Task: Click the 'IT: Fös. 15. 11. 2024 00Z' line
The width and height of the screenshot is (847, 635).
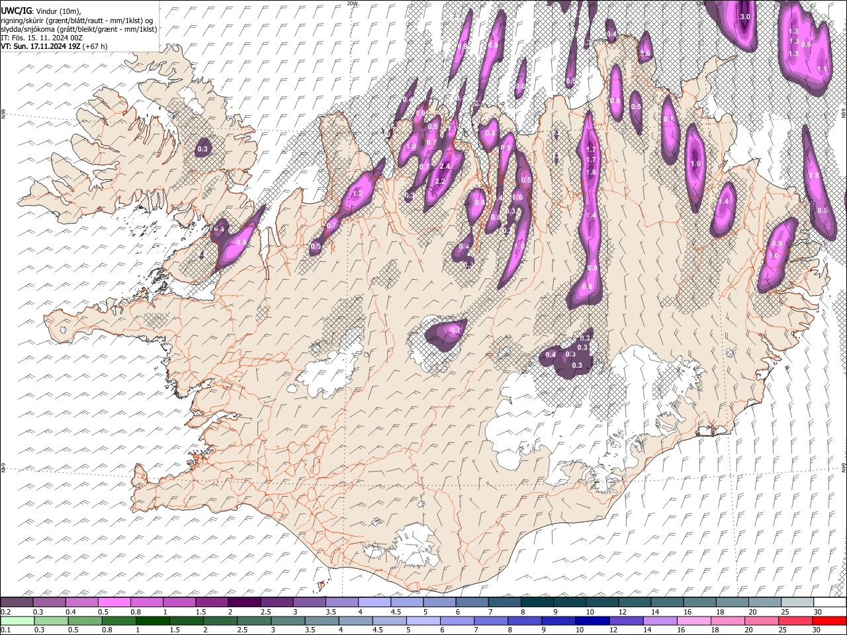Action: (42, 38)
